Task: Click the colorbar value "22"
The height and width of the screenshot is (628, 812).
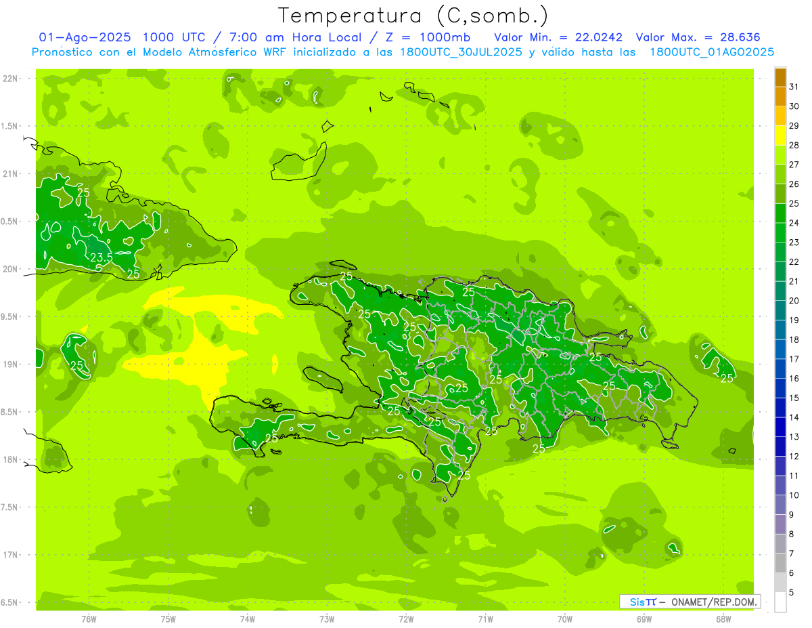Action: pyautogui.click(x=794, y=261)
